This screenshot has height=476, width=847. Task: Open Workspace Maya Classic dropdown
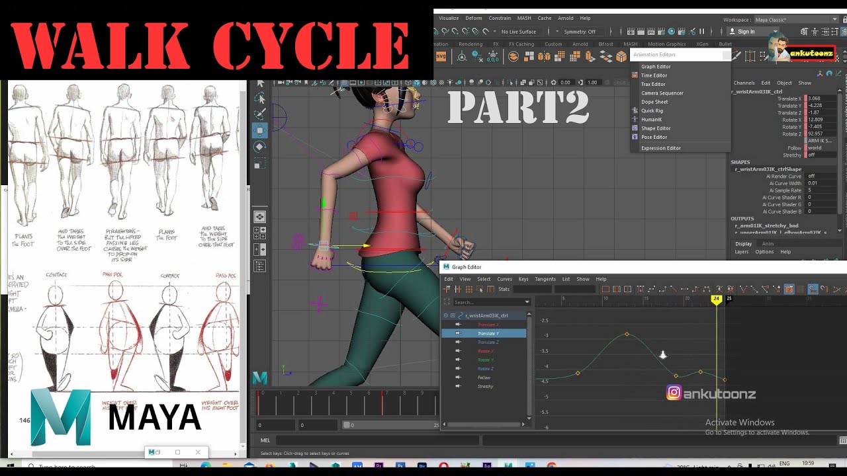(803, 20)
